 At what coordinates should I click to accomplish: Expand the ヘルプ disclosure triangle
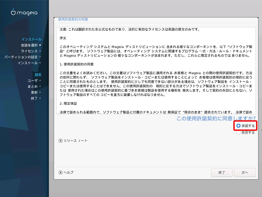[61, 172]
